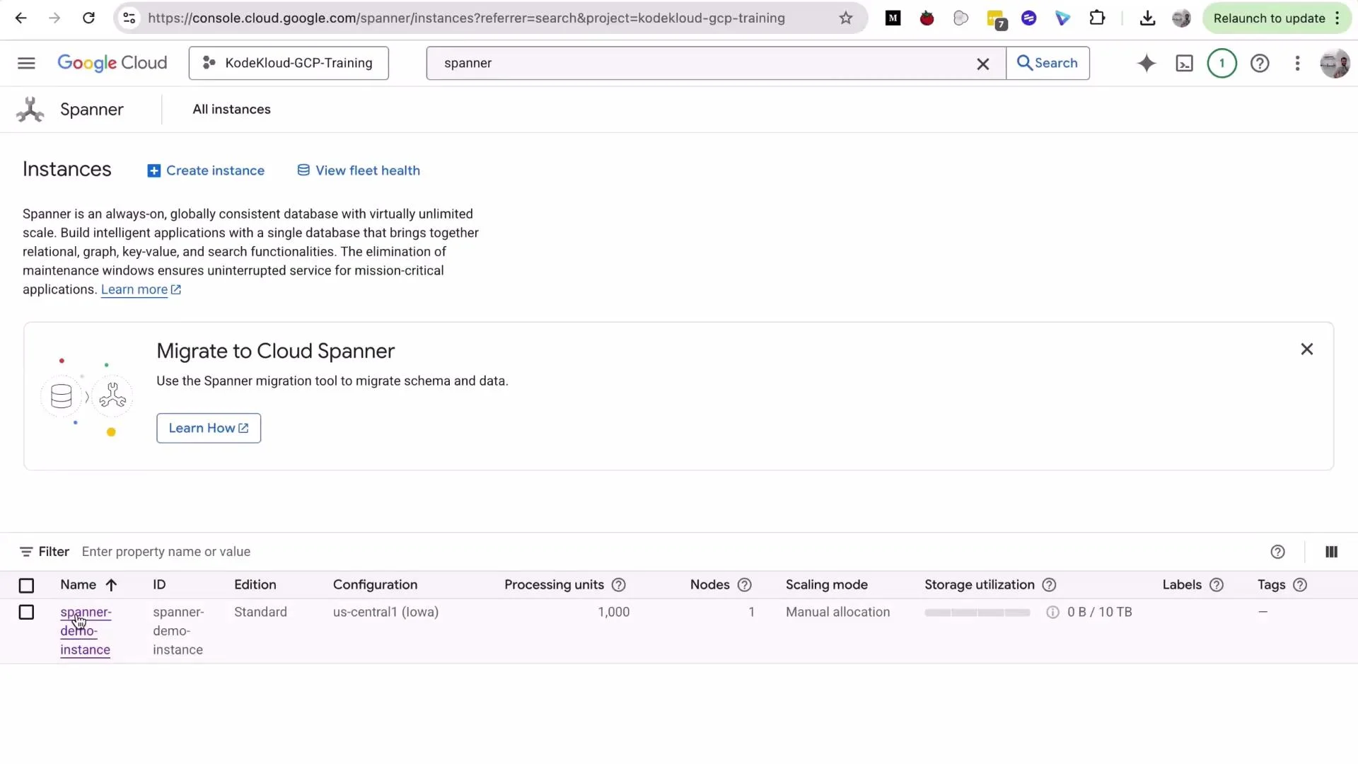Open the Google account avatar in console header
The image size is (1358, 764).
coord(1335,63)
